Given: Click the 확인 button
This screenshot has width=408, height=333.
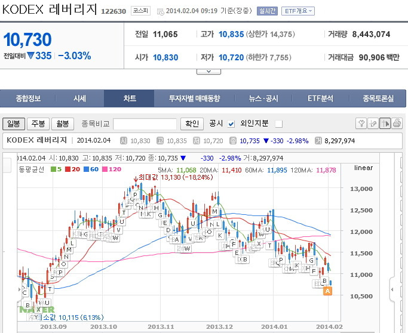Looking at the screenshot, I should tap(192, 124).
